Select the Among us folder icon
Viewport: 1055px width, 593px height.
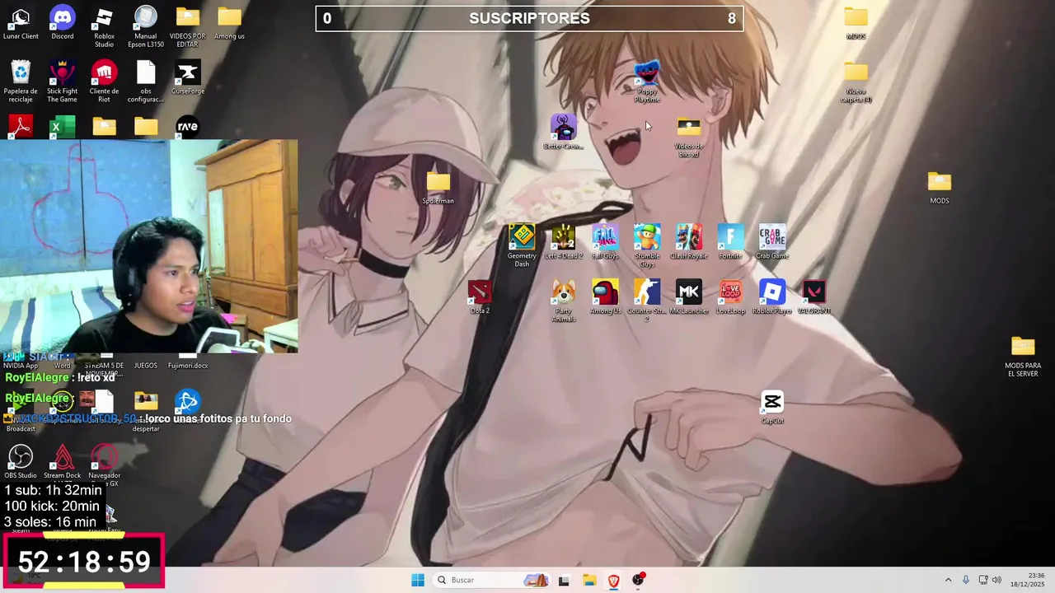pyautogui.click(x=229, y=23)
